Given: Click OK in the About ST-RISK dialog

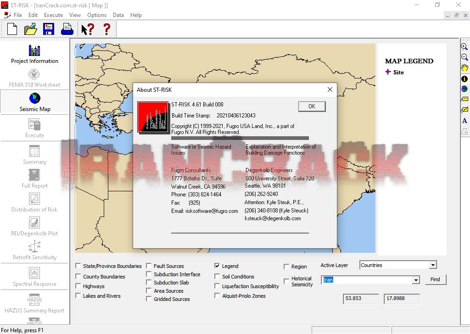Looking at the screenshot, I should pos(312,106).
